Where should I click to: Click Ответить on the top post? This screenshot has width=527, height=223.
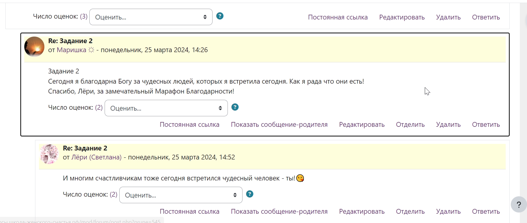click(x=486, y=17)
